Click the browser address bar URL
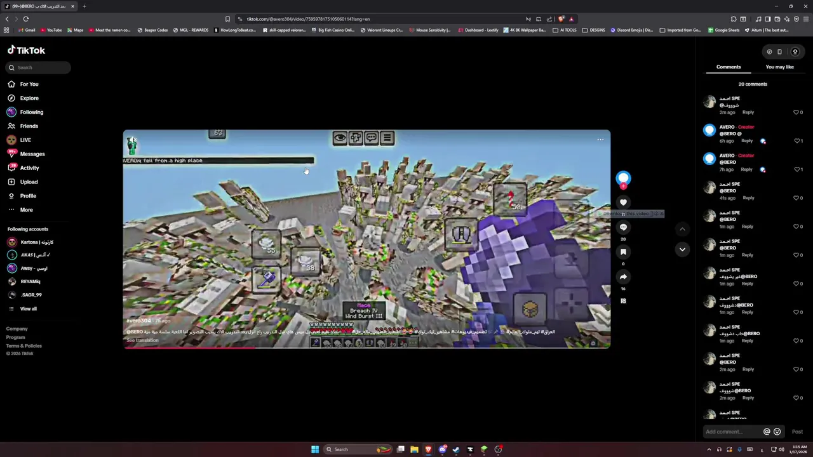 coord(308,19)
